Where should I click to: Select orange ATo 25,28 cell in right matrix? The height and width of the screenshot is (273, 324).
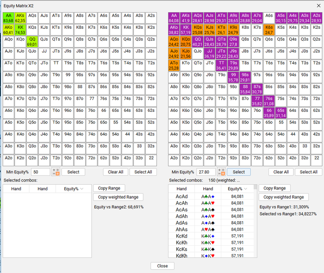tap(174, 66)
